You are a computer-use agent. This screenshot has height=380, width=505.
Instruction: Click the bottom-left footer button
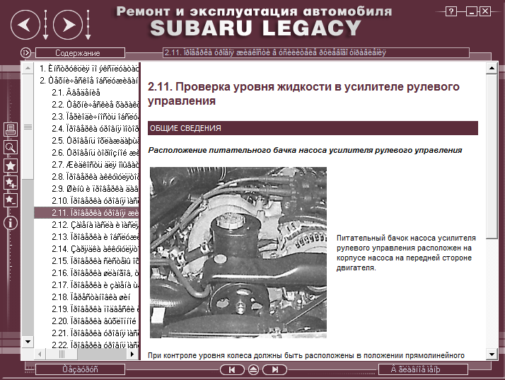pyautogui.click(x=80, y=369)
